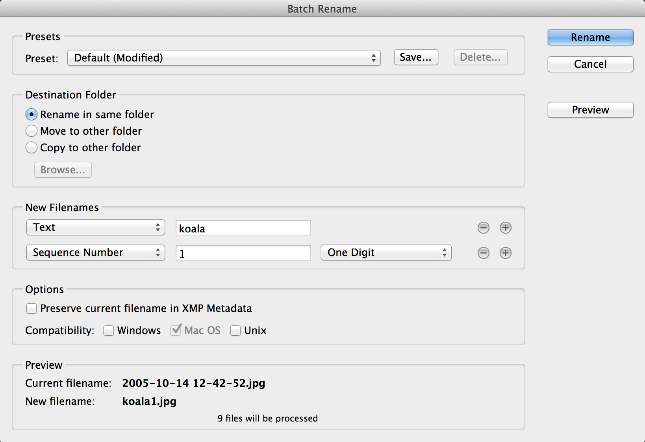
Task: Click the koala text input field
Action: coord(243,228)
